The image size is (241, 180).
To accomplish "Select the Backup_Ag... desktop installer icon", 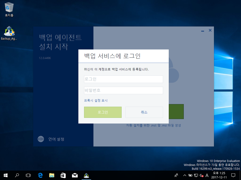I will point(9,33).
